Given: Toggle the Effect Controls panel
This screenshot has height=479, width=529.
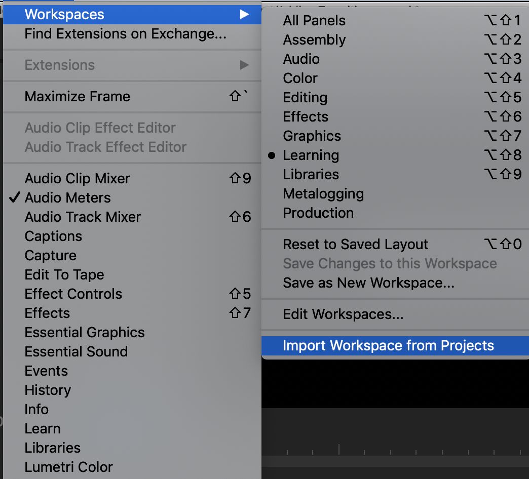Looking at the screenshot, I should [73, 294].
